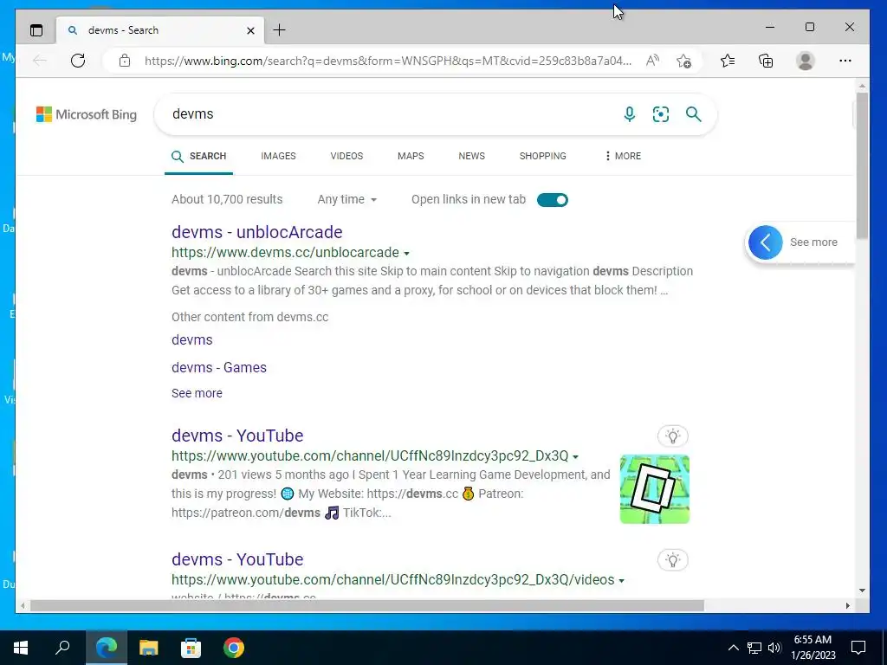Open the YouTube channel thumbnail image
The height and width of the screenshot is (665, 887).
pos(655,489)
